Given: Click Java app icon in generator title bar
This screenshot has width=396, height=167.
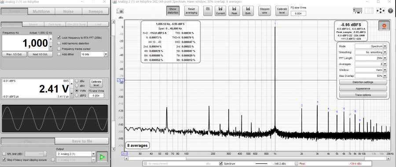Looking at the screenshot, I should coord(2,2).
